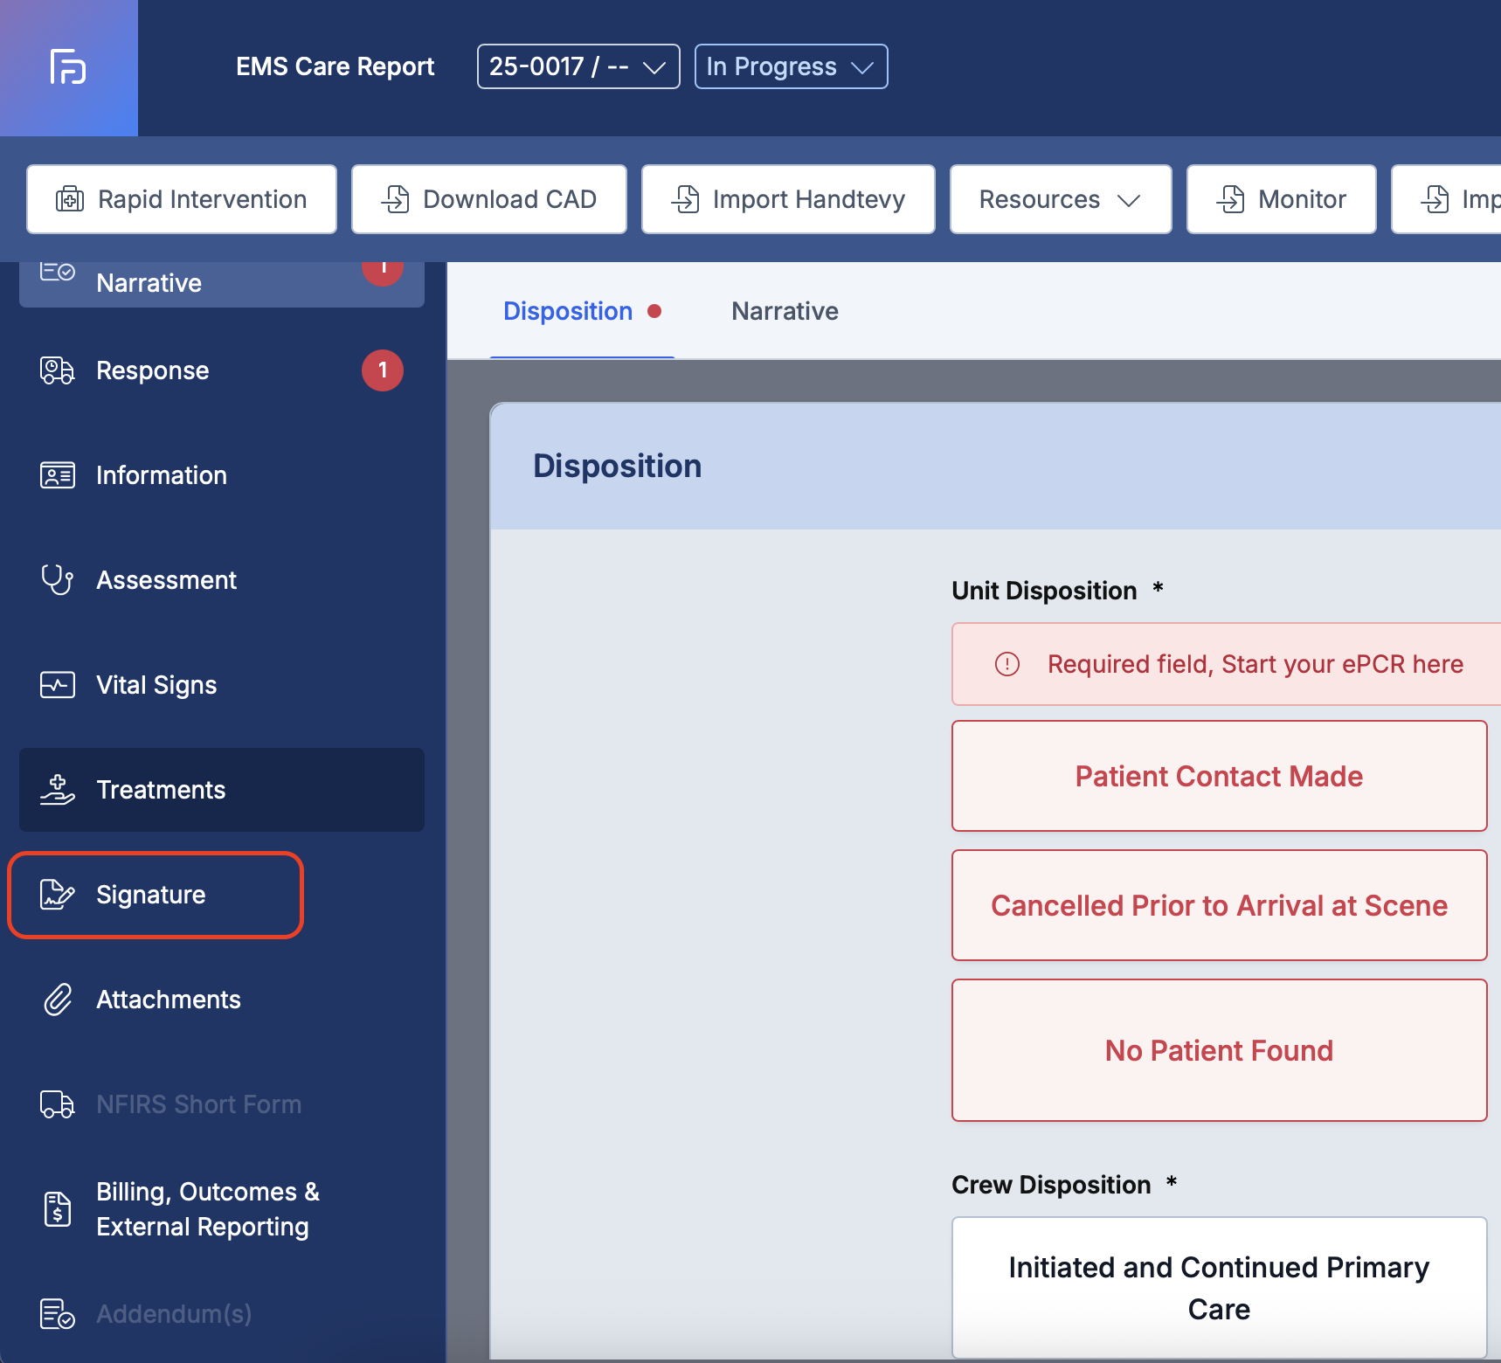The width and height of the screenshot is (1501, 1363).
Task: Switch to the Narrative tab
Action: point(785,311)
